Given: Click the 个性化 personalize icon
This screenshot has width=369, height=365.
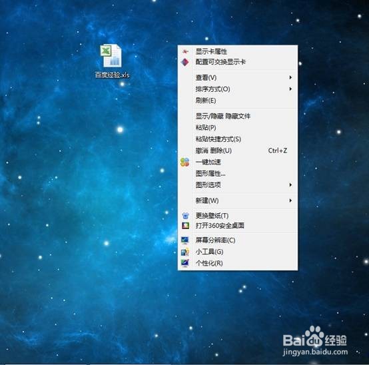Looking at the screenshot, I should tap(185, 263).
